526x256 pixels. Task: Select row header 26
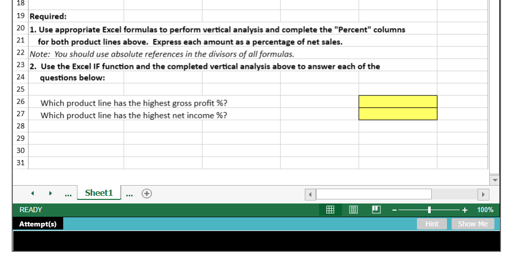20,101
